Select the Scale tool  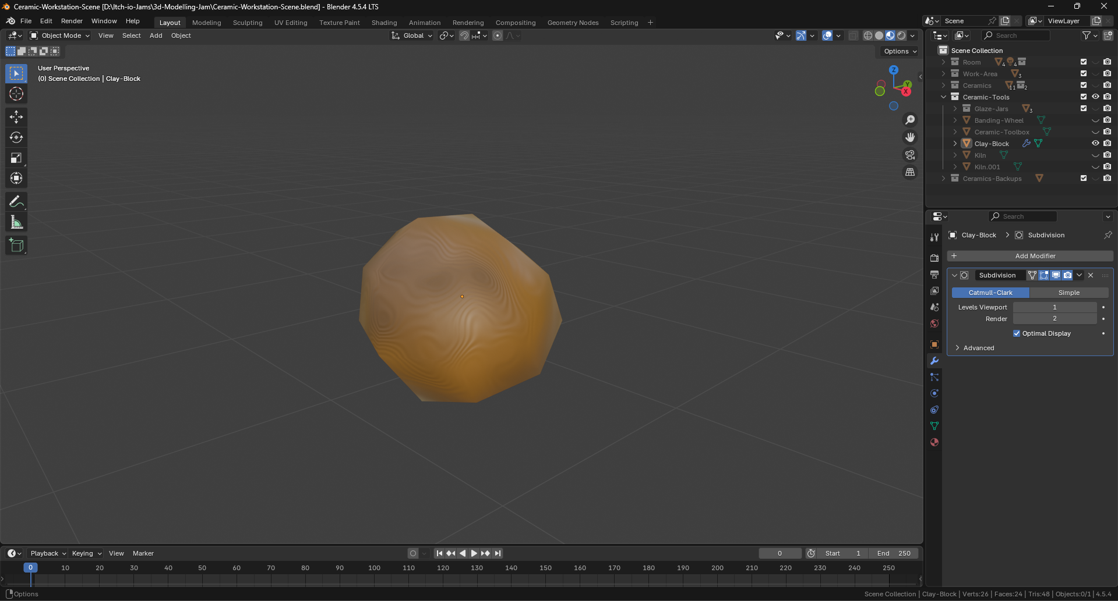(16, 158)
